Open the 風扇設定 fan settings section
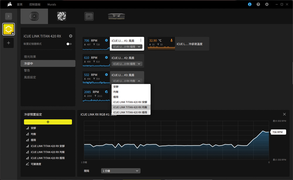This screenshot has height=180, width=293. (x=48, y=77)
